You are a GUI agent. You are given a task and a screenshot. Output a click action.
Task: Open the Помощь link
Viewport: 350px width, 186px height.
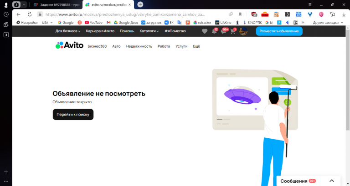pos(127,31)
